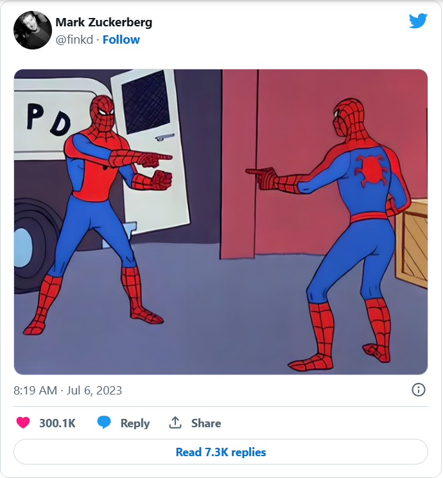The image size is (443, 478).
Task: Click the Reply text label
Action: coord(135,423)
